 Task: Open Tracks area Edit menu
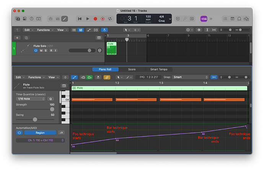[29, 30]
